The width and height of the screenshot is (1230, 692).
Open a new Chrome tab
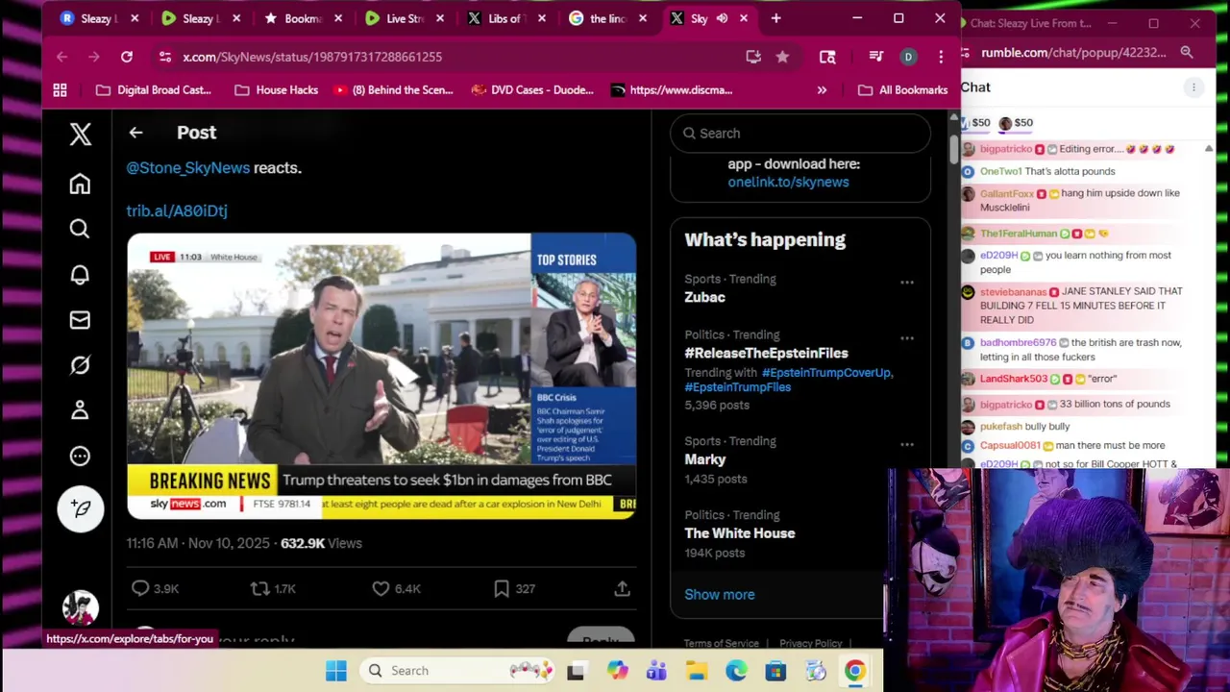coord(775,18)
